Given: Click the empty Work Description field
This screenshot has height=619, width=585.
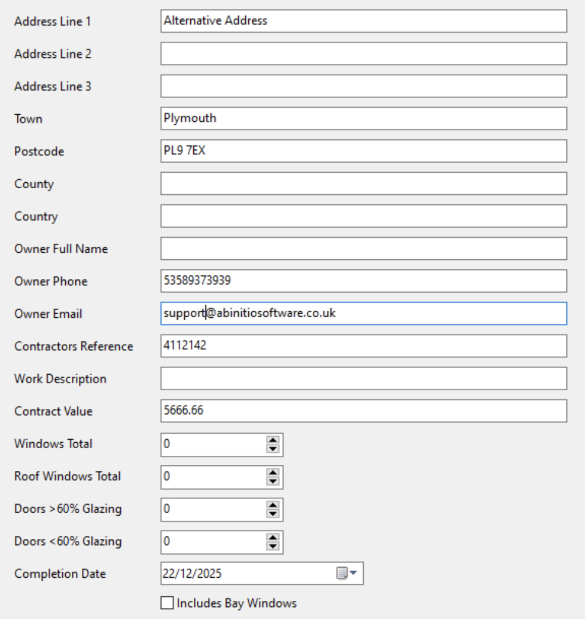Looking at the screenshot, I should pos(363,378).
